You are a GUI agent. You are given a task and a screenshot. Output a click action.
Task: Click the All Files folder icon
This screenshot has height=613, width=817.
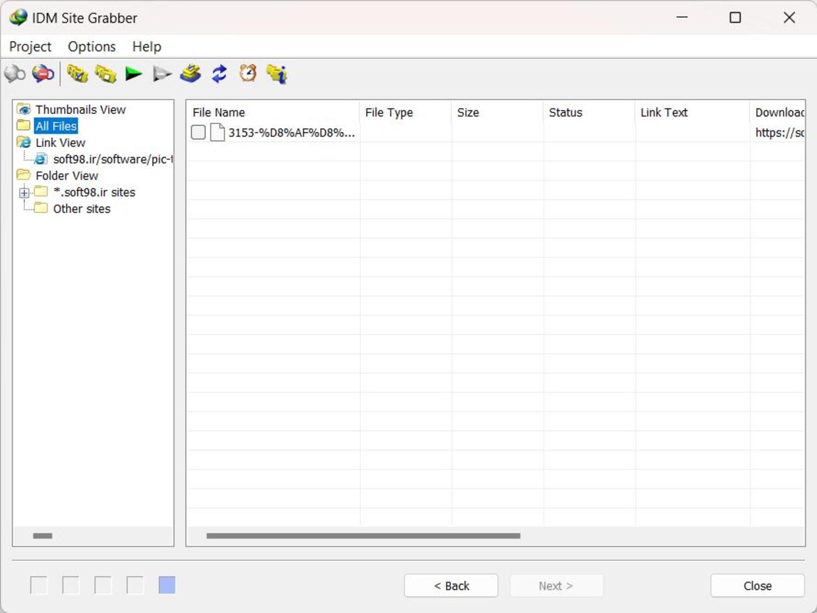[x=23, y=125]
